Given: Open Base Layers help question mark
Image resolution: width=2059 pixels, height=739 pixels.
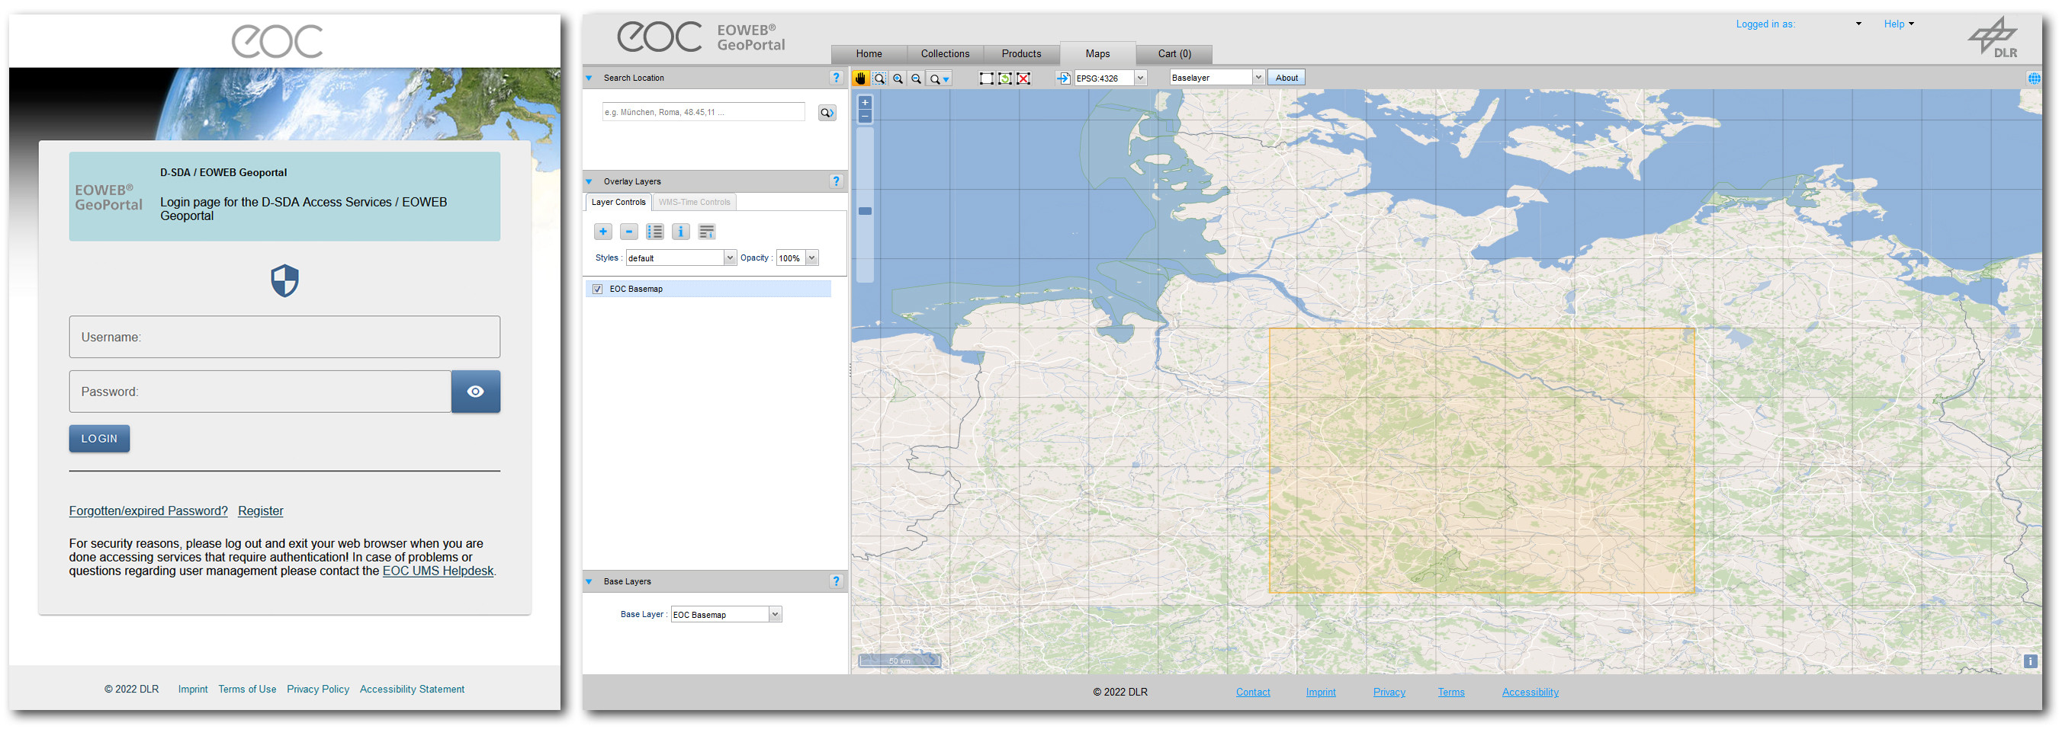Looking at the screenshot, I should [x=836, y=581].
